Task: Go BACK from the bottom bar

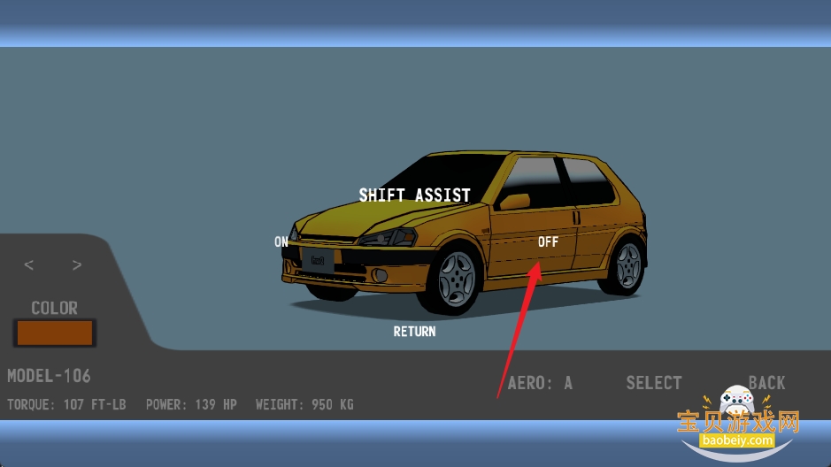Action: 766,382
